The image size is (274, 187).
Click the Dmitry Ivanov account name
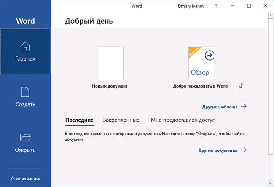pyautogui.click(x=191, y=6)
